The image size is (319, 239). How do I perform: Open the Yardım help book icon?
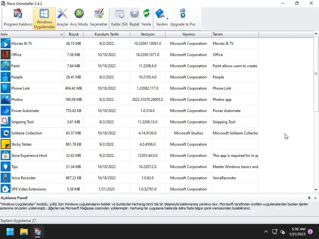[x=160, y=14]
